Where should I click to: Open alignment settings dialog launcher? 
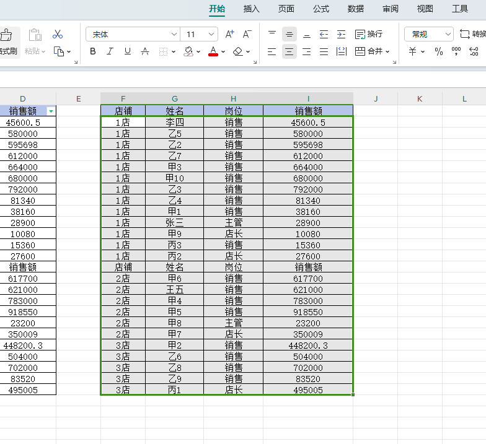(x=394, y=62)
